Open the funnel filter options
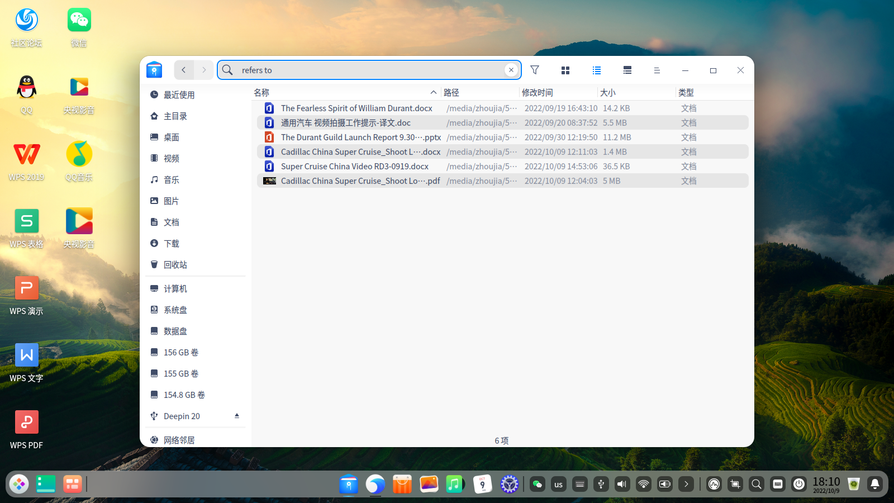This screenshot has width=894, height=503. pyautogui.click(x=535, y=70)
